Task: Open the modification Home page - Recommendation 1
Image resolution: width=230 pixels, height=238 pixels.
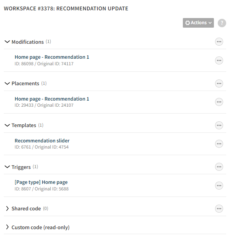Action: point(52,57)
